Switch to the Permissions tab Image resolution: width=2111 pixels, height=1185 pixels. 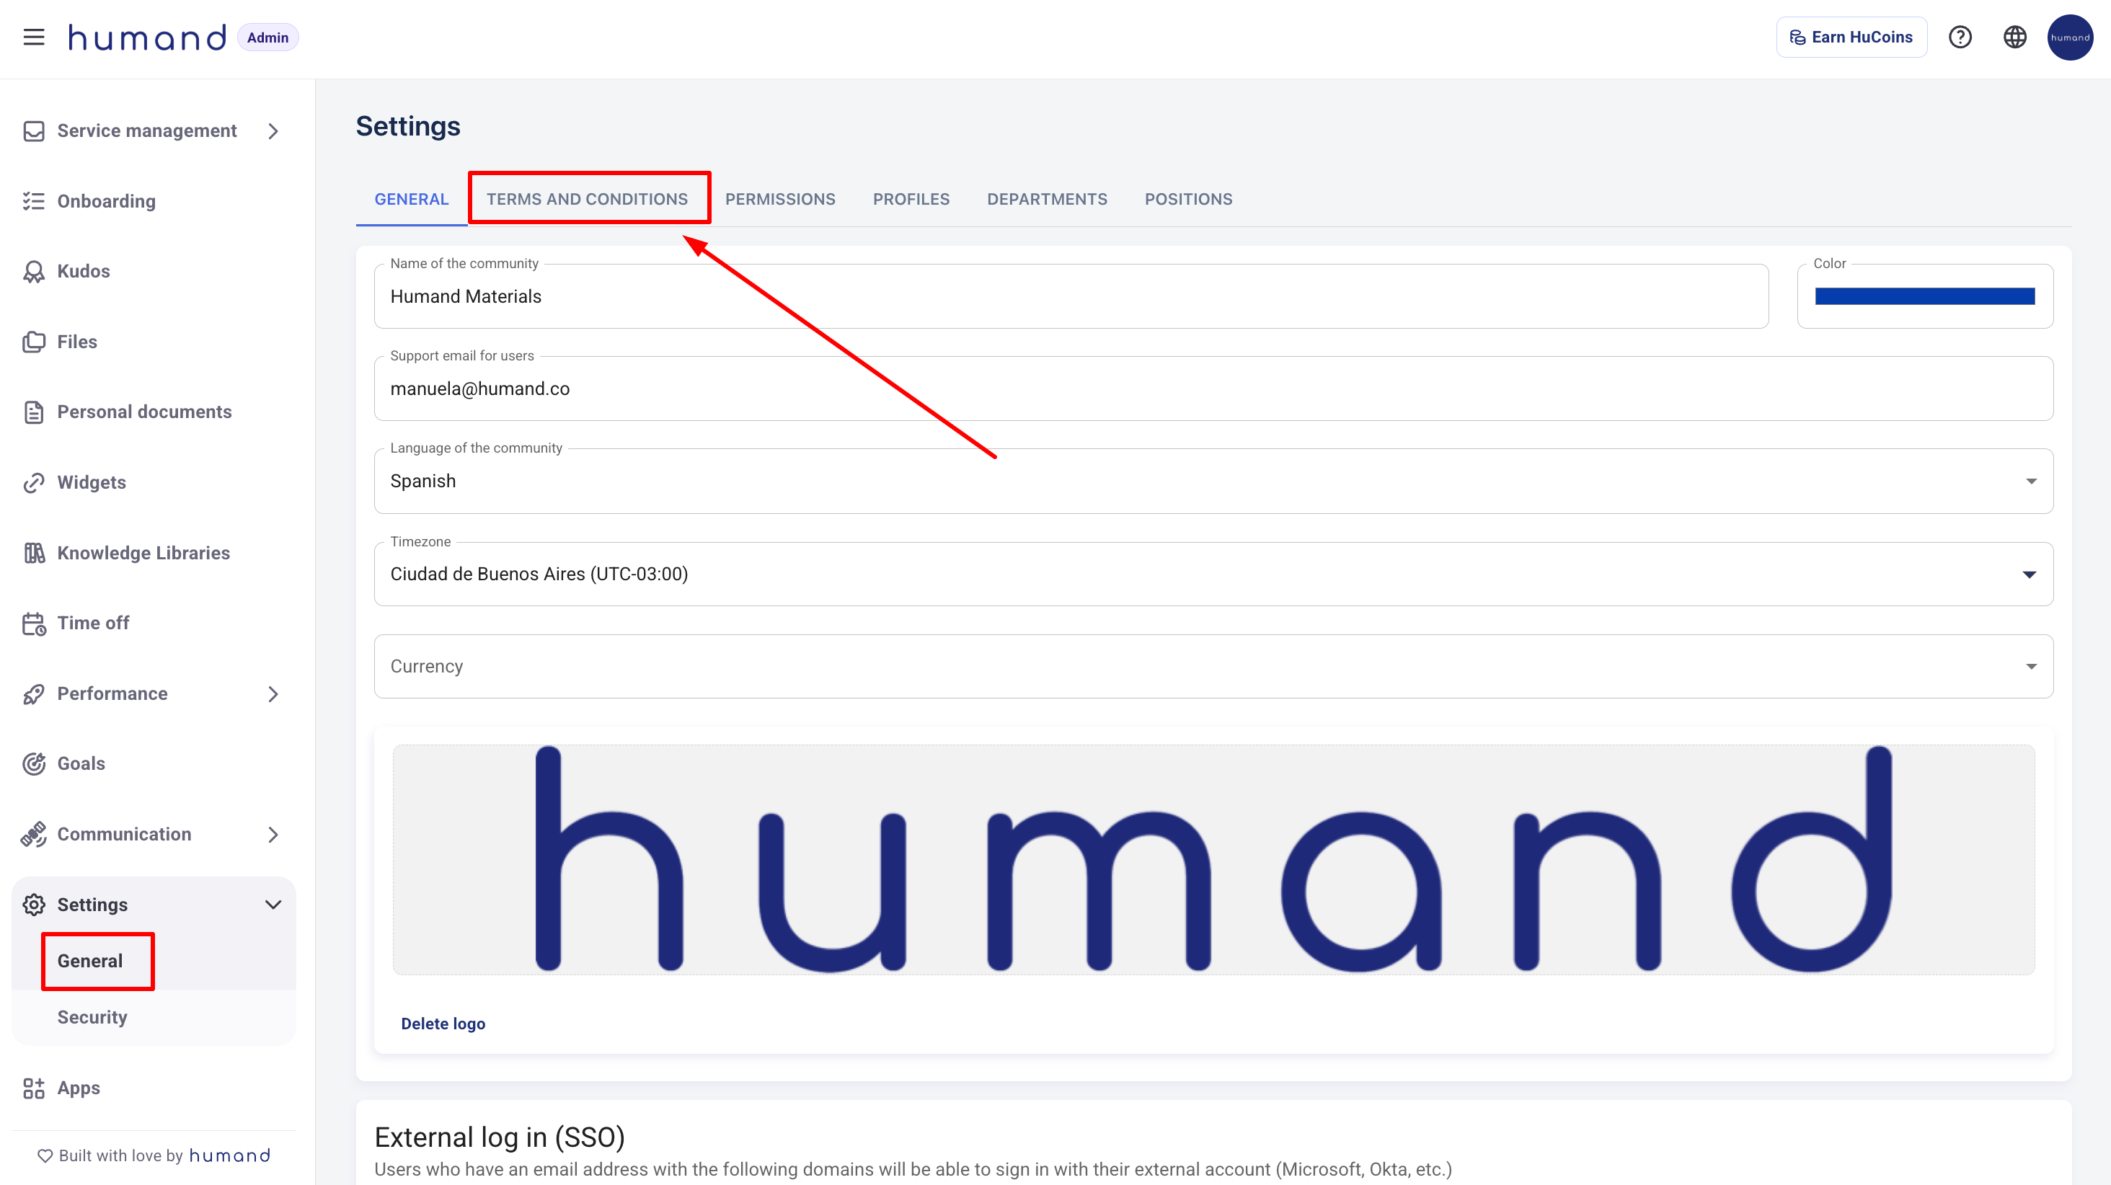click(779, 199)
